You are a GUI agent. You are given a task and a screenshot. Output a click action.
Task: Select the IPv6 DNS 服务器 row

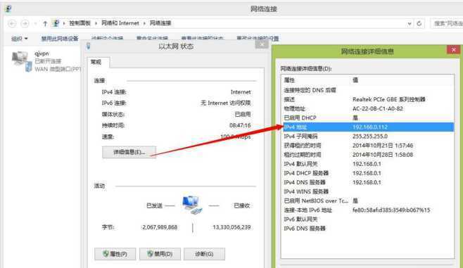click(368, 229)
